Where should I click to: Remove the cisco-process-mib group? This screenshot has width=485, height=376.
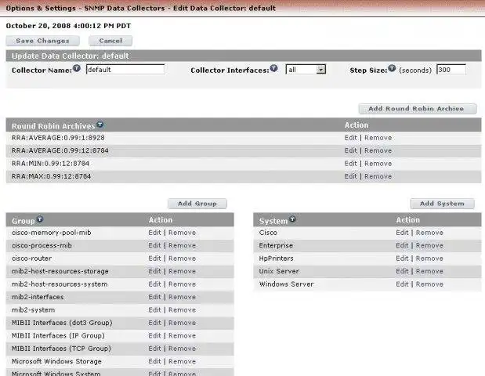point(183,245)
